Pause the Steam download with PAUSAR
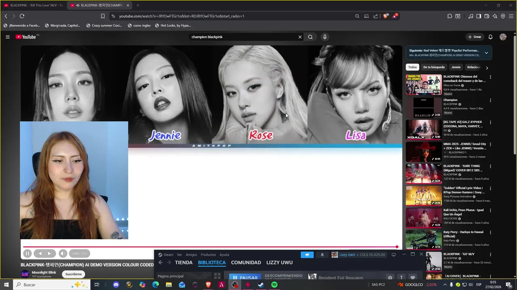 [245, 278]
